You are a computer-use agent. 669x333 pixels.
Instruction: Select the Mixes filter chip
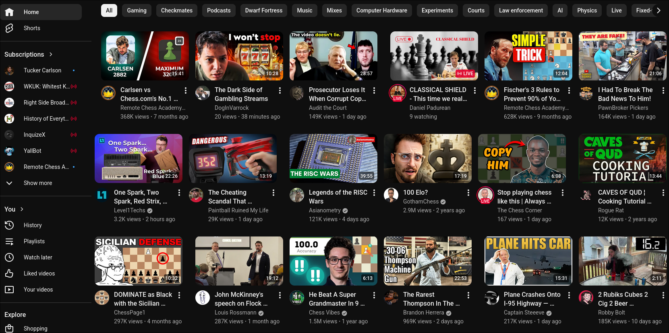click(x=334, y=10)
